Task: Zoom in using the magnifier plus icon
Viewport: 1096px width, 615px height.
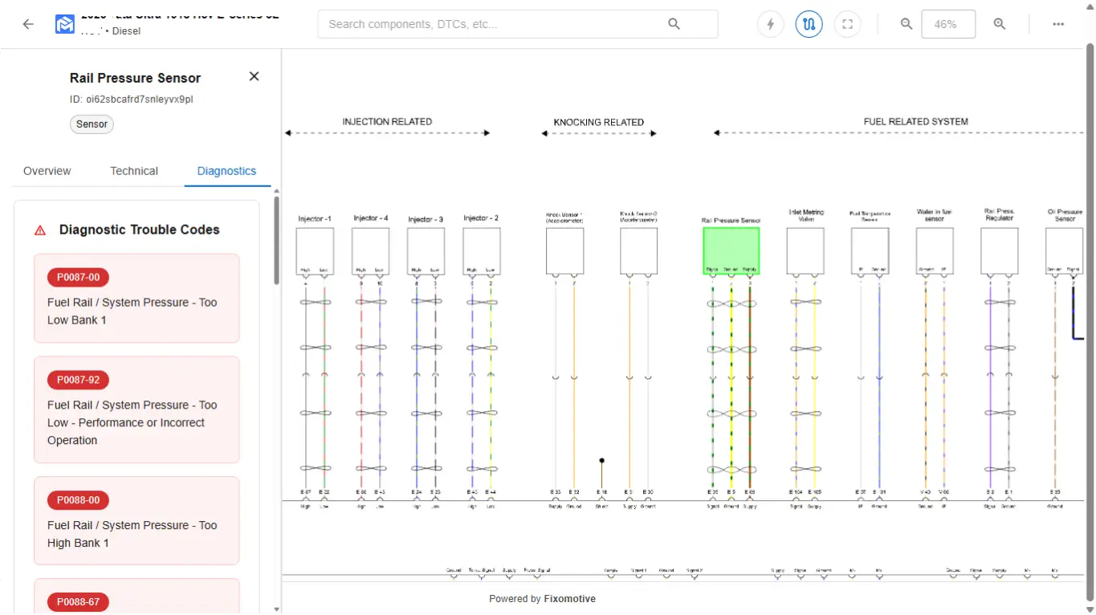Action: pos(1000,23)
